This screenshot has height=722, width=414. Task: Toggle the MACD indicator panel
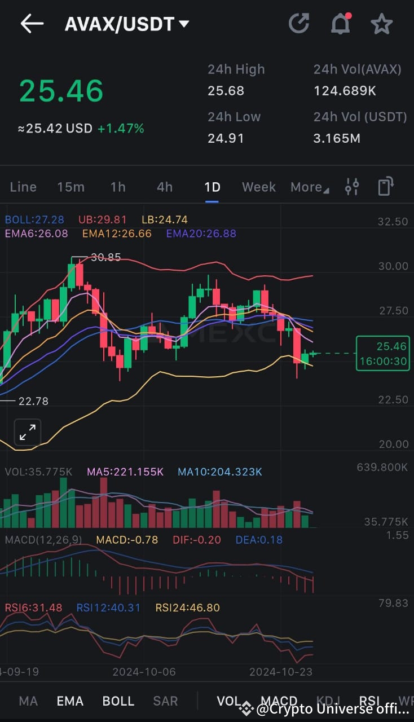coord(278,701)
